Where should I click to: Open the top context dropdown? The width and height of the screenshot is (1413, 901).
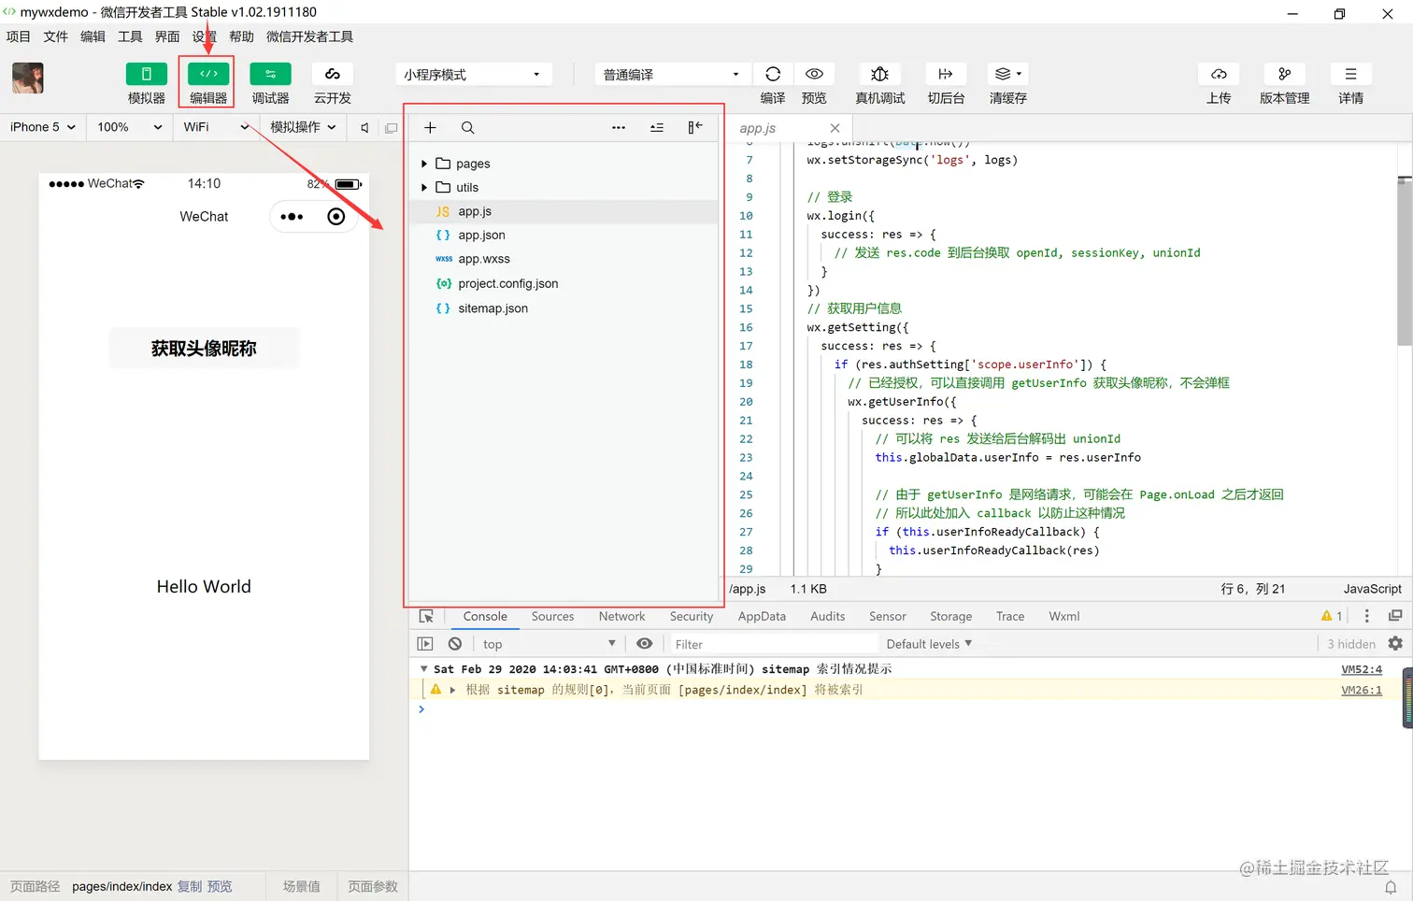coord(549,644)
